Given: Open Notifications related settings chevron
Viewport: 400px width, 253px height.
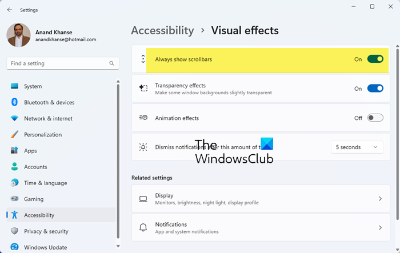Looking at the screenshot, I should pos(380,228).
